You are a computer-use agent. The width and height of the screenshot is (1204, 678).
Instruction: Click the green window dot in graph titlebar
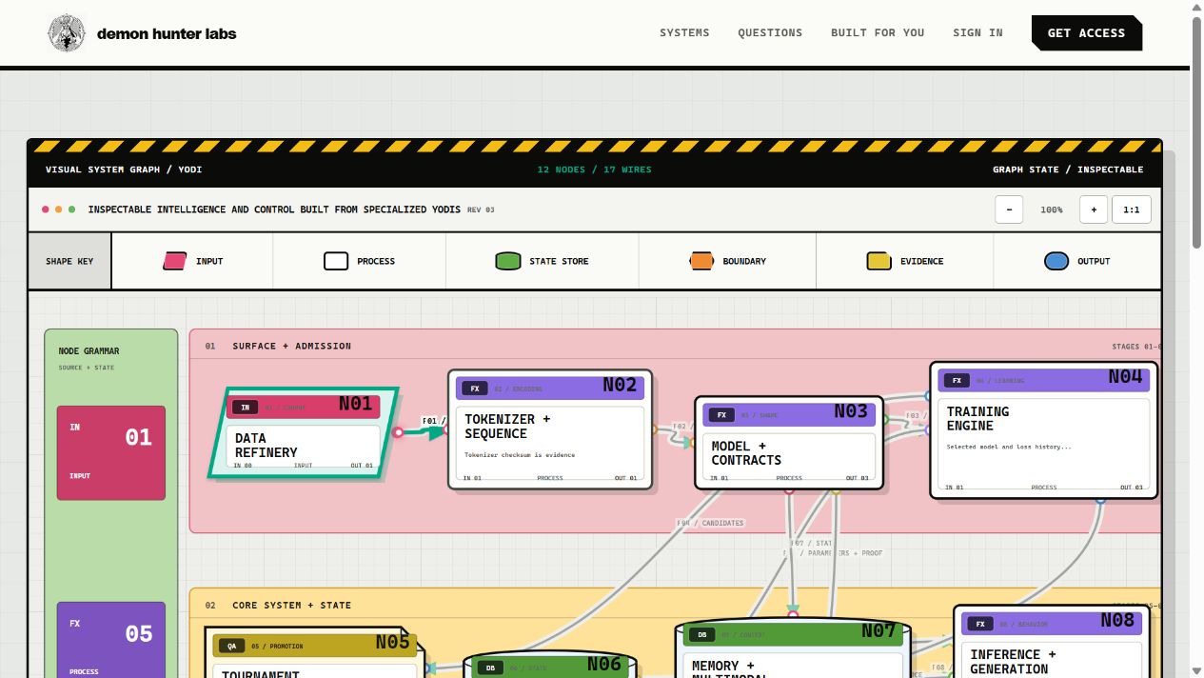pos(72,209)
